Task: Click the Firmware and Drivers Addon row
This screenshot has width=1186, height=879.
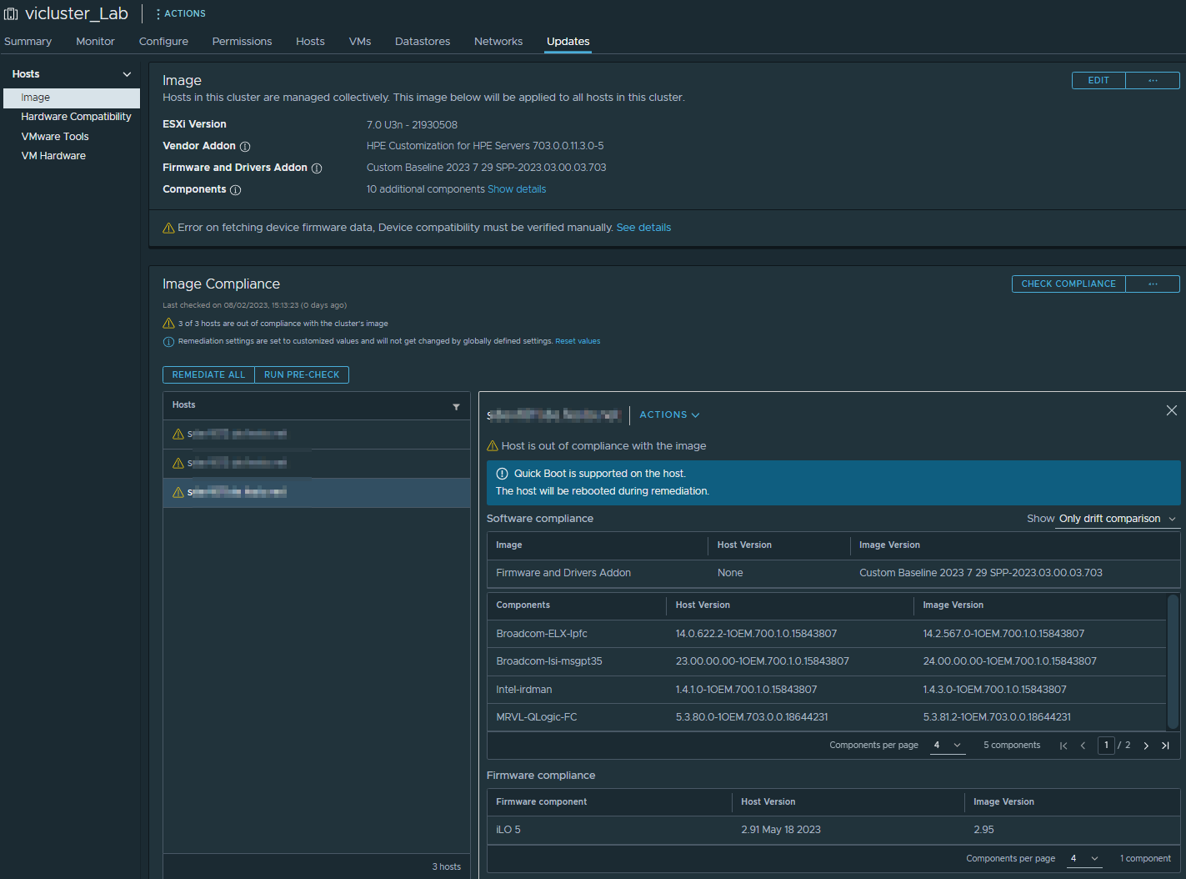Action: point(833,573)
